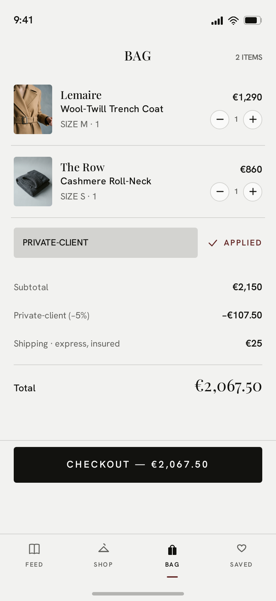Tap the Bag shopping bag icon

172,550
